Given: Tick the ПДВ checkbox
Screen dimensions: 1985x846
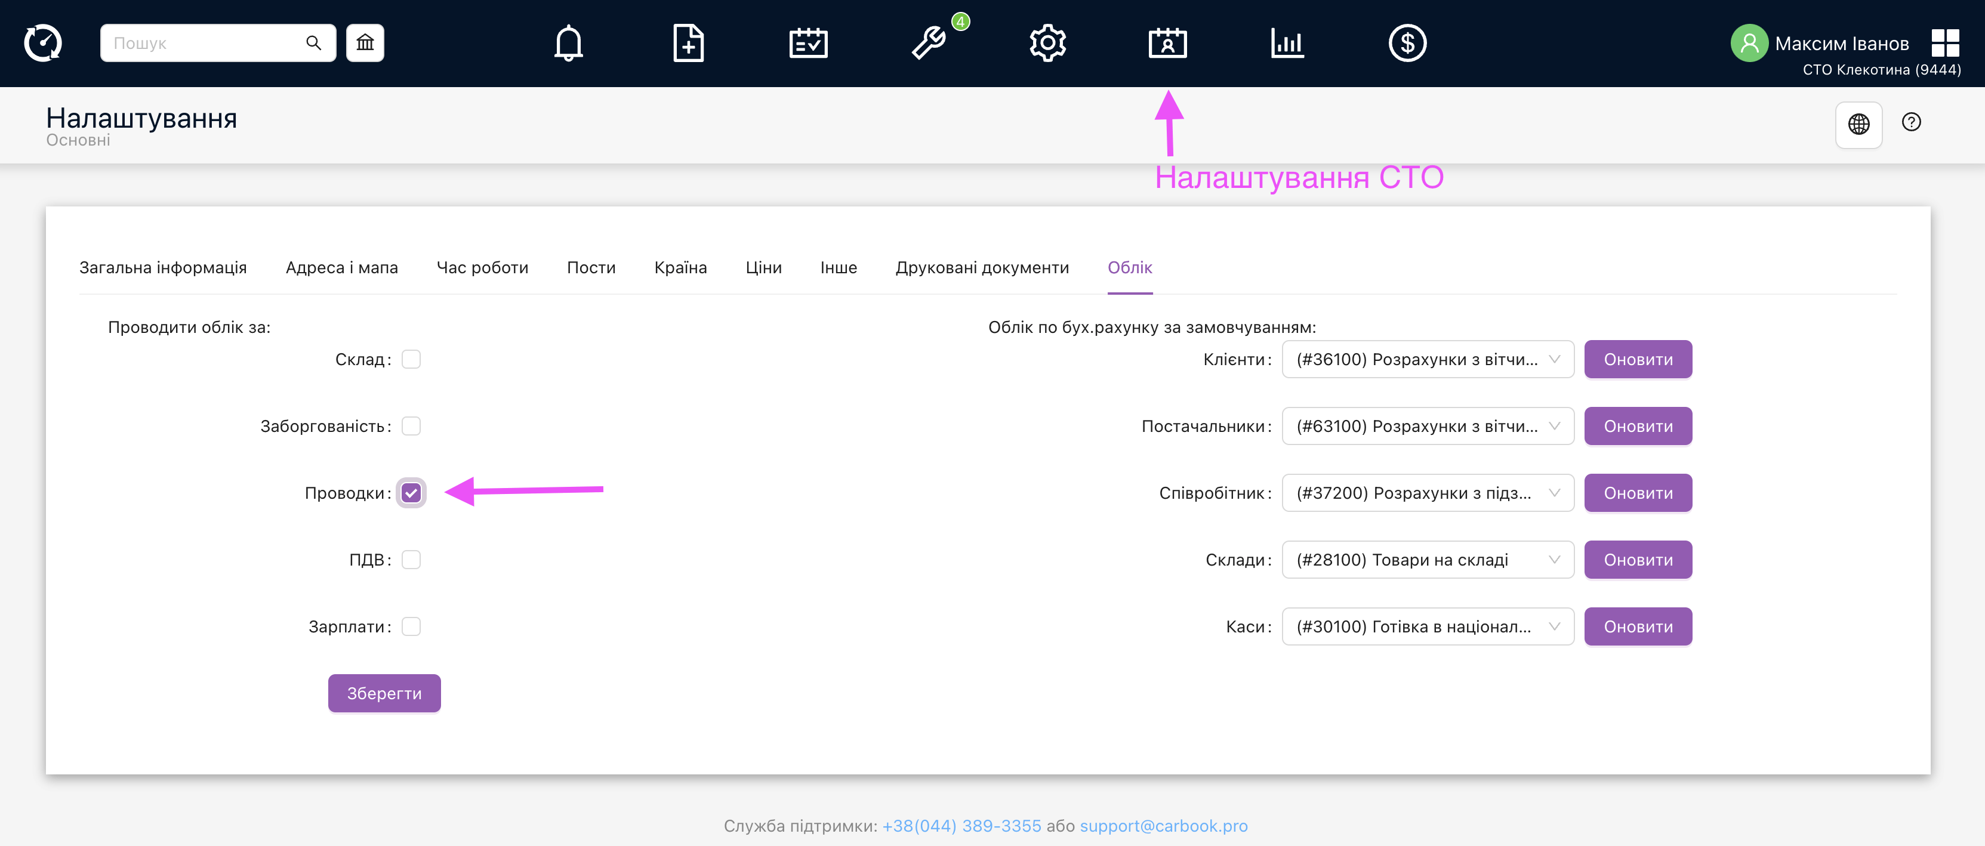Looking at the screenshot, I should [411, 560].
